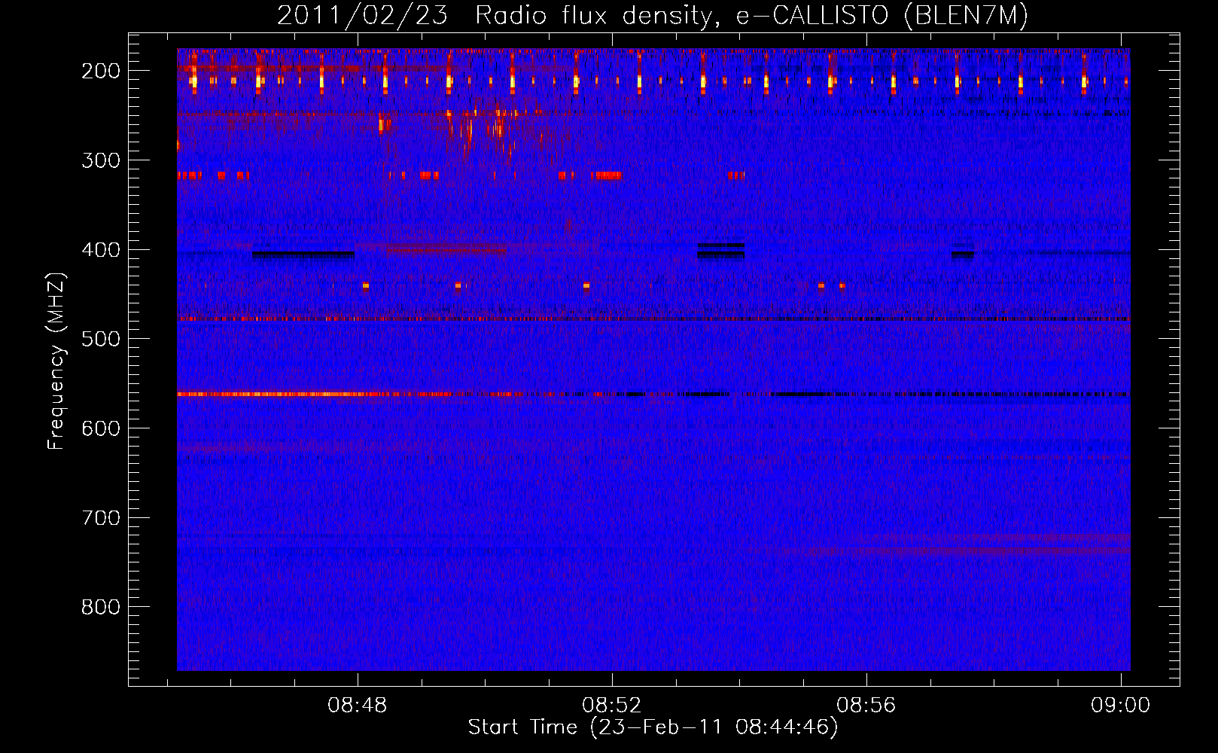Select the 500 frequency axis label
The height and width of the screenshot is (753, 1218).
point(101,339)
